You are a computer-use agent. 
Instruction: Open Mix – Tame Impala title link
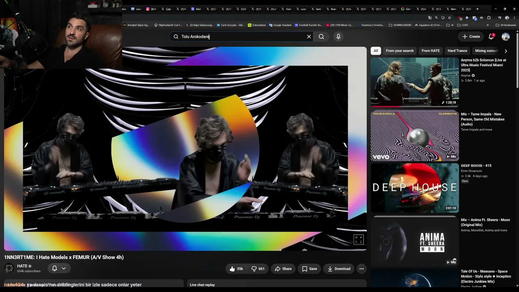(483, 119)
